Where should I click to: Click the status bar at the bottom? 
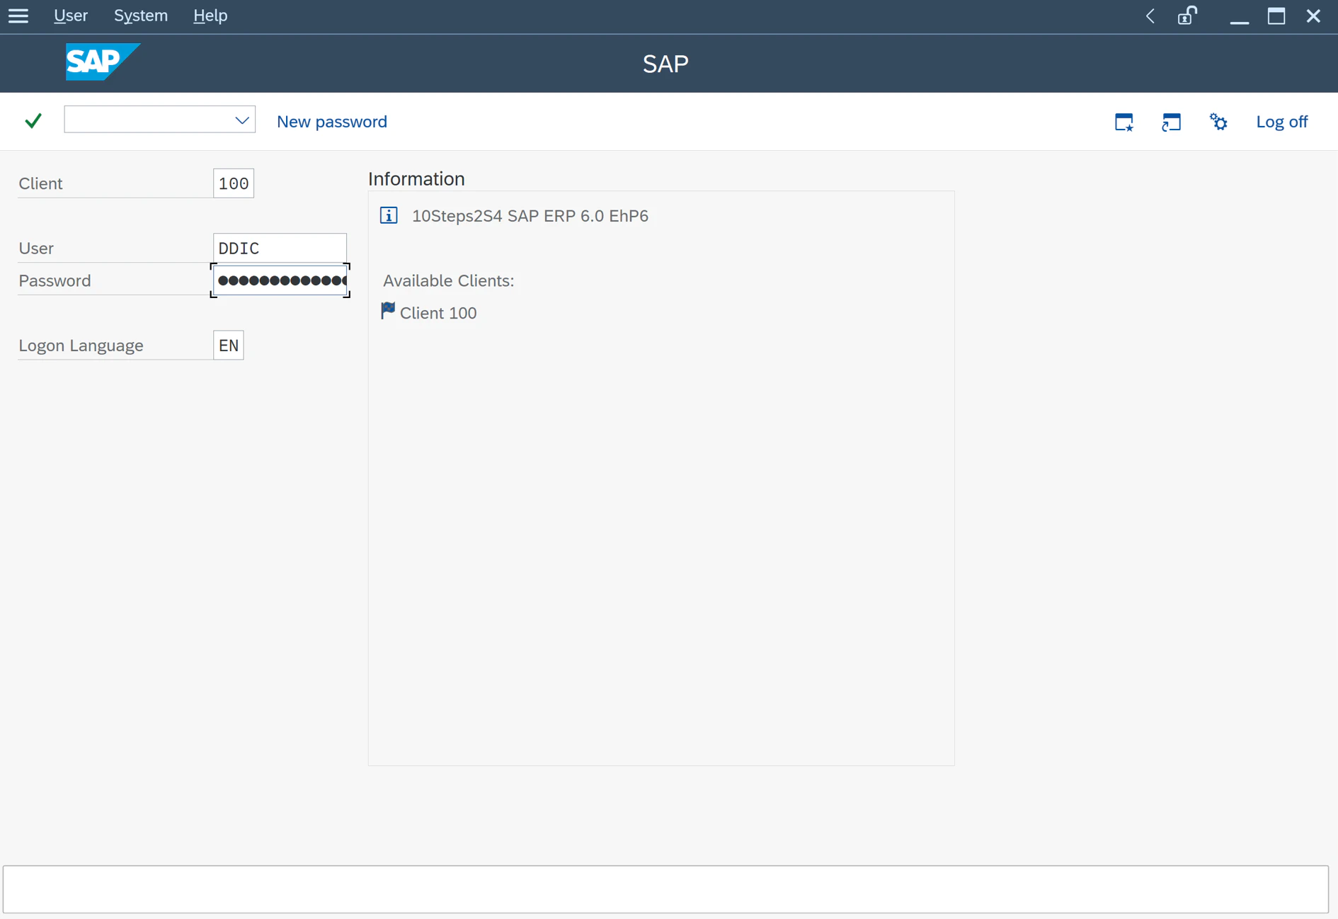(665, 889)
